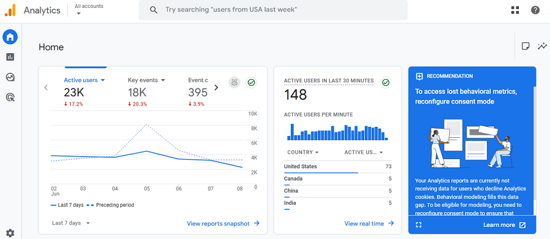Click View real time link
This screenshot has width=550, height=239.
coord(369,223)
